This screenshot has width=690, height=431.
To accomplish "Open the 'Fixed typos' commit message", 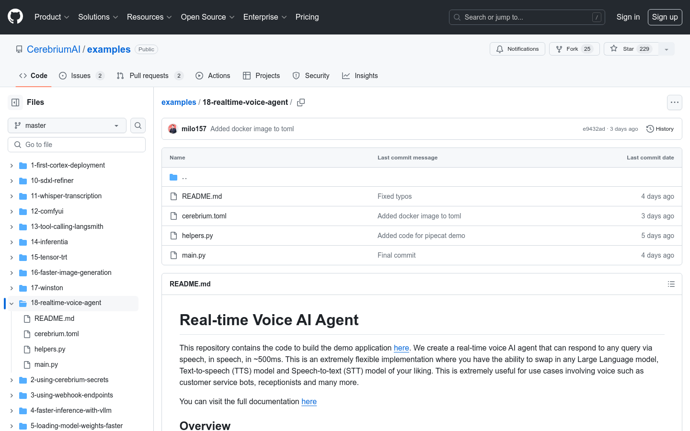I will (394, 196).
